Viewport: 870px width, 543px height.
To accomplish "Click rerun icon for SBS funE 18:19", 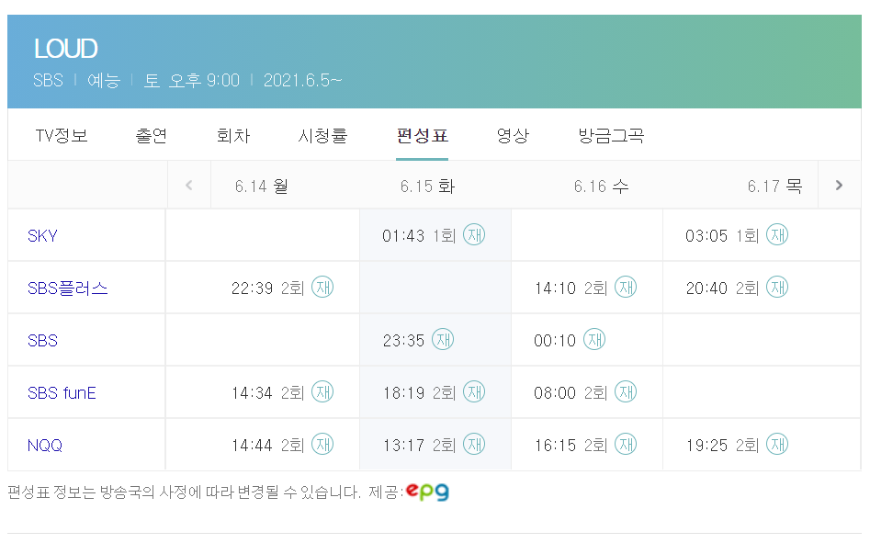I will click(x=473, y=392).
